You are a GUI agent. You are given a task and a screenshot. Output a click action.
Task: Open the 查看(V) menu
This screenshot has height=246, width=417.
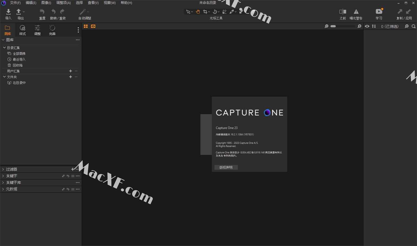point(93,3)
